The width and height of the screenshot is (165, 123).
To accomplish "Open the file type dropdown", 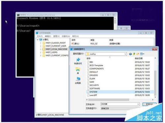I will tap(120, 108).
